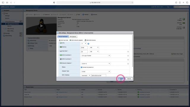Click the MAC address text field

(x=99, y=75)
